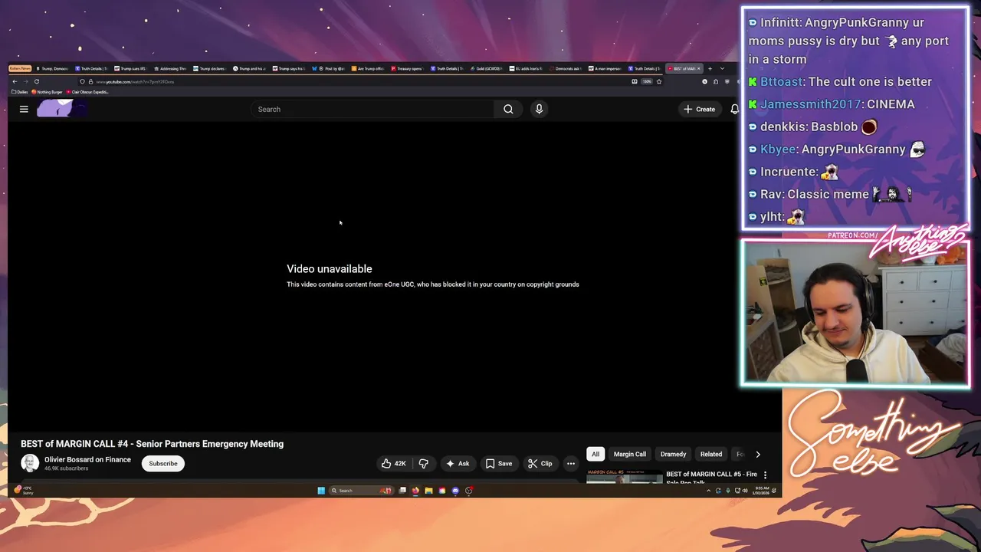This screenshot has width=981, height=552.
Task: Go back with the browser back arrow
Action: coord(15,81)
